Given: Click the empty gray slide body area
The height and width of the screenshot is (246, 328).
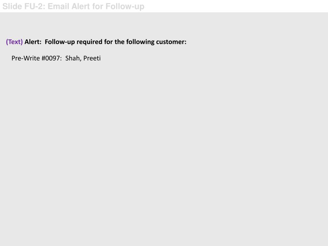Looking at the screenshot, I should (164, 146).
